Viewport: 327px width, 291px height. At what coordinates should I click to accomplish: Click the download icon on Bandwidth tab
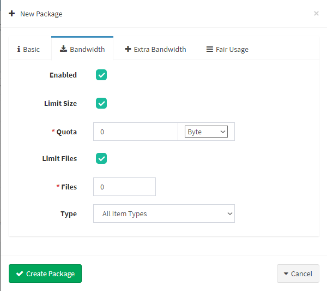(63, 49)
